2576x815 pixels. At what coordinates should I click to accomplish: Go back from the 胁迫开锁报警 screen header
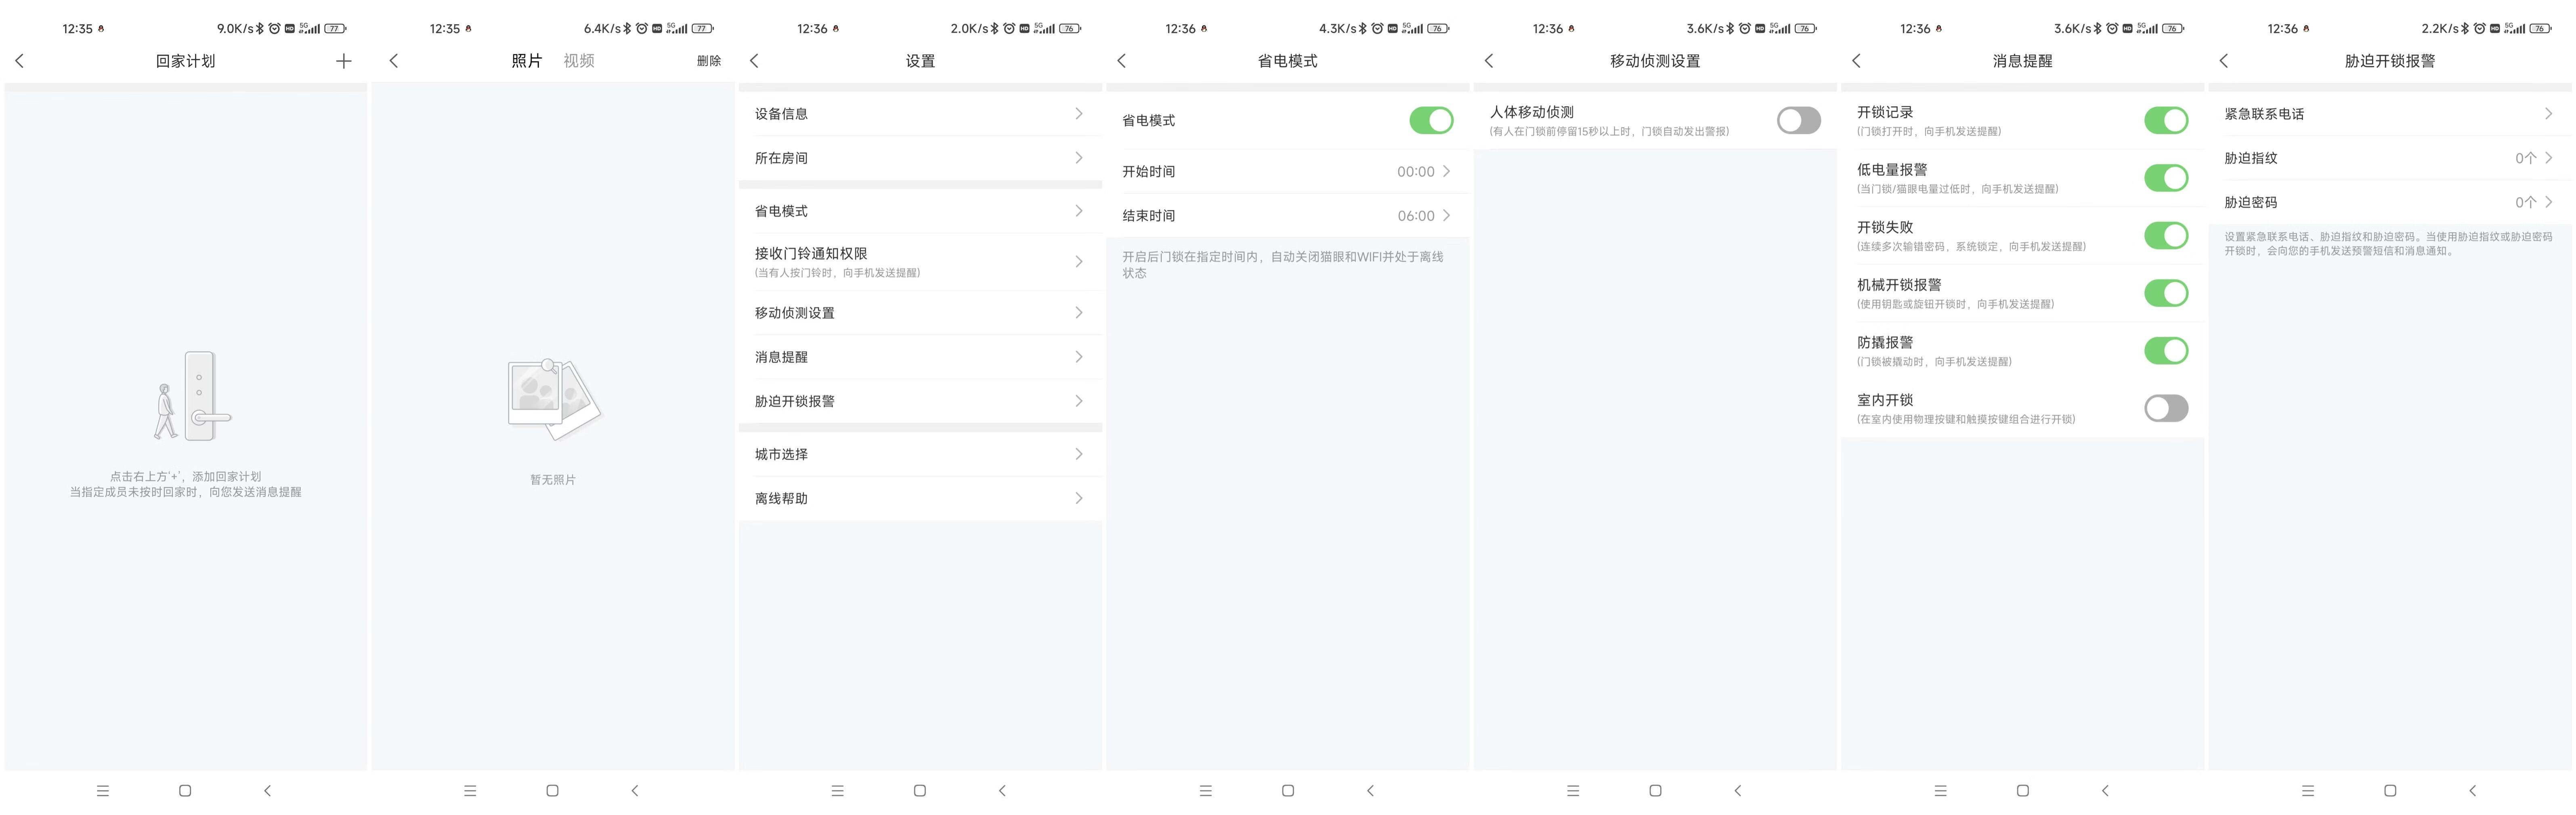(x=2224, y=61)
